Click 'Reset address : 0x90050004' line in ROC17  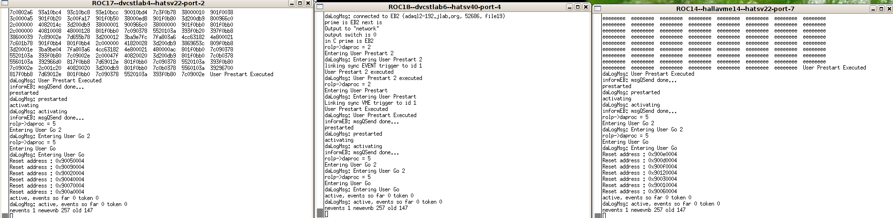(47, 161)
